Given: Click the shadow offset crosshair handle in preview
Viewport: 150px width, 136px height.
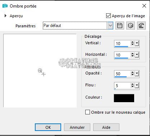Looking at the screenshot, I should coord(44,74).
